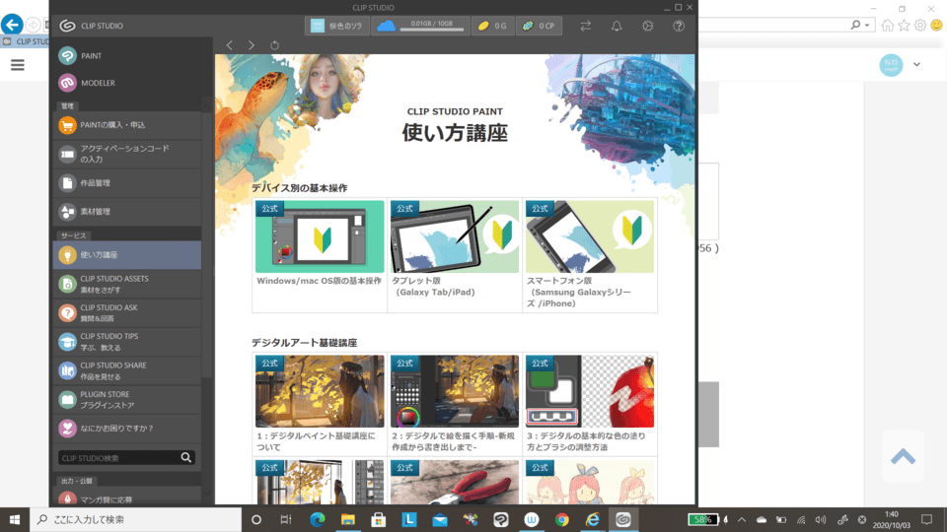
Task: Open CLIP STUDIO TIPS 学ぶ、教える
Action: click(127, 342)
